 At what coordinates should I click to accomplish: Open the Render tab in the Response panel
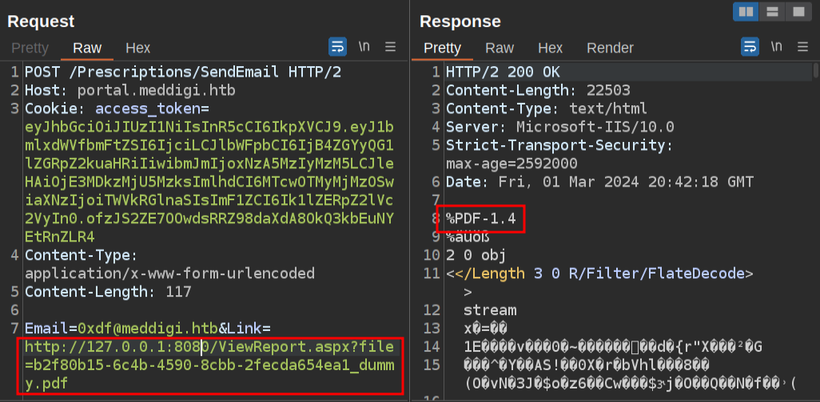pyautogui.click(x=610, y=48)
